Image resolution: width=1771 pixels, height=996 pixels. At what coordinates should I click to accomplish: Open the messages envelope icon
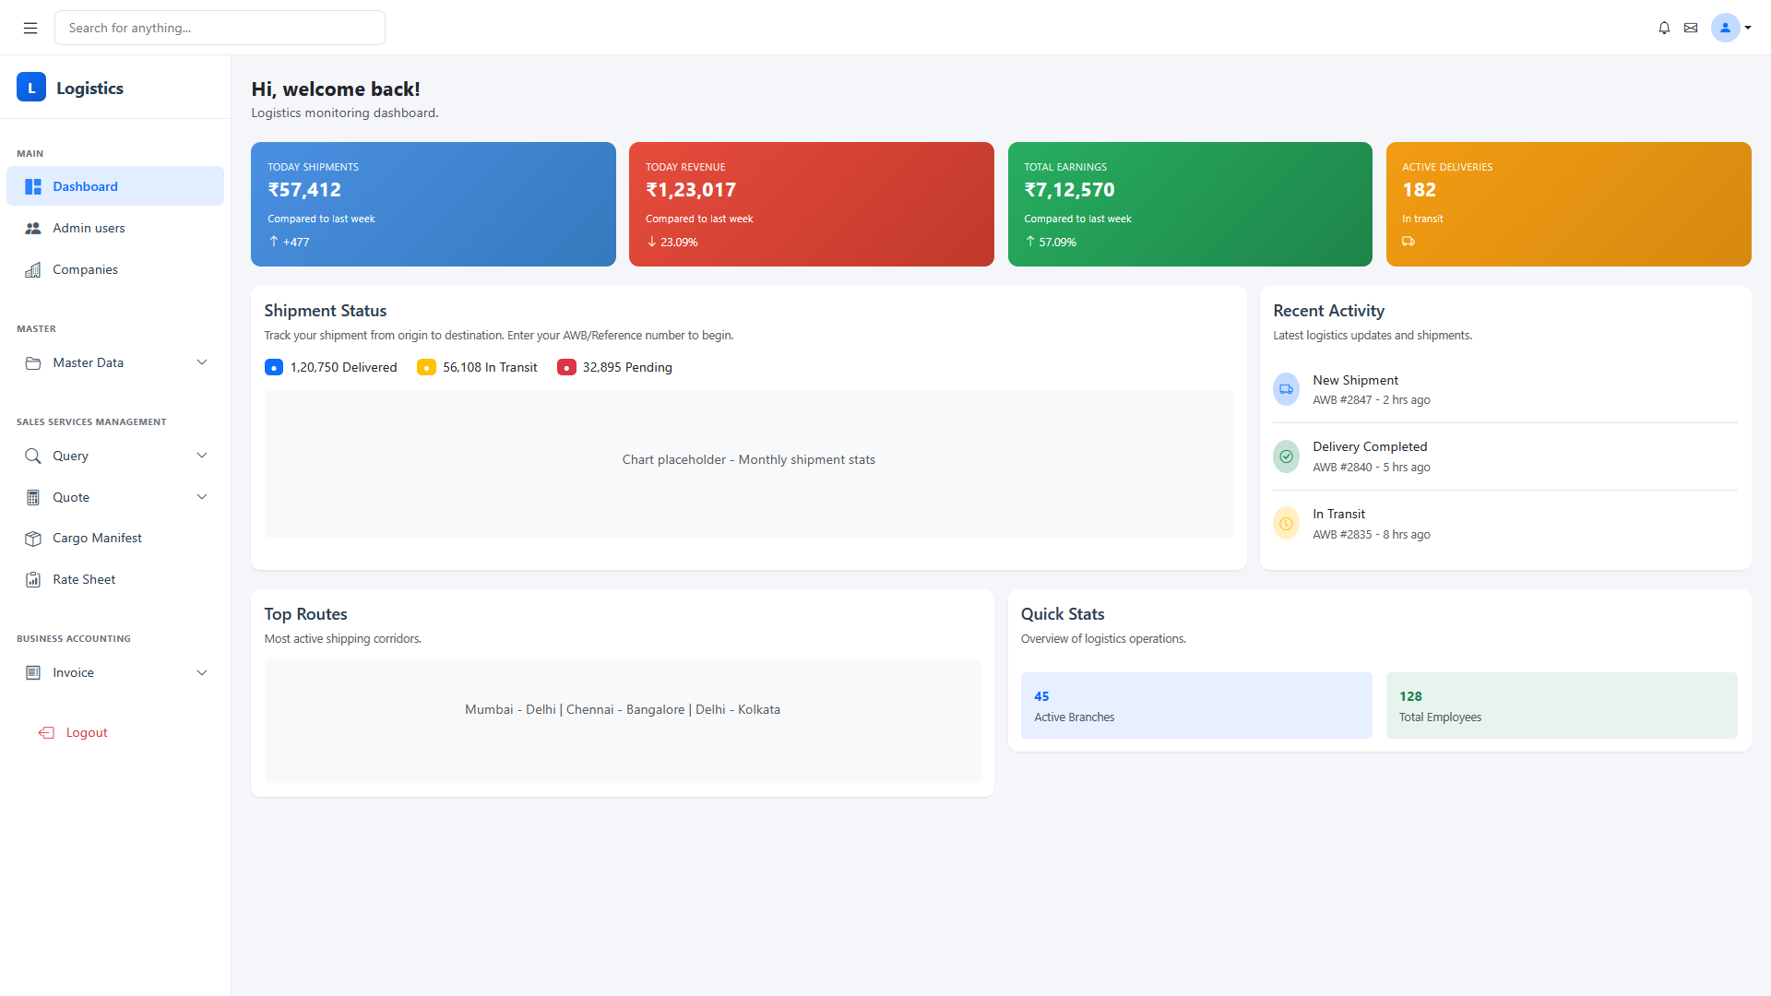1692,28
